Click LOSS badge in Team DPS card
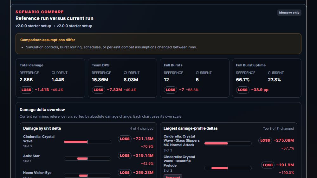The width and height of the screenshot is (317, 178). point(99,90)
